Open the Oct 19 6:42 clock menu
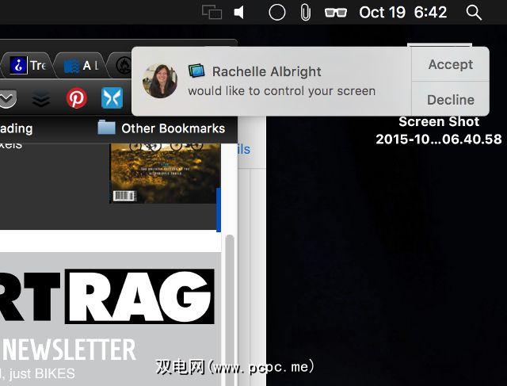This screenshot has width=507, height=386. [x=403, y=13]
